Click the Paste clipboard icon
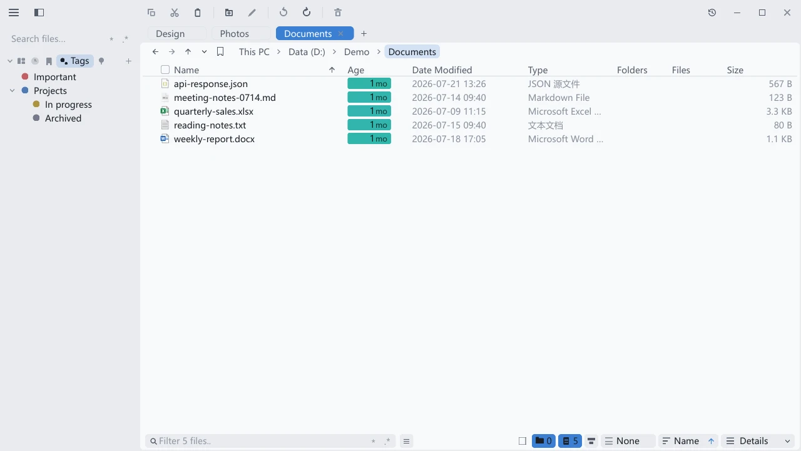 click(x=198, y=13)
